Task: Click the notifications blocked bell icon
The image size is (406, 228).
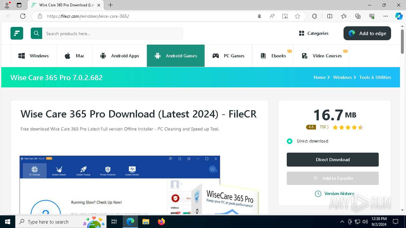Action: [259, 16]
